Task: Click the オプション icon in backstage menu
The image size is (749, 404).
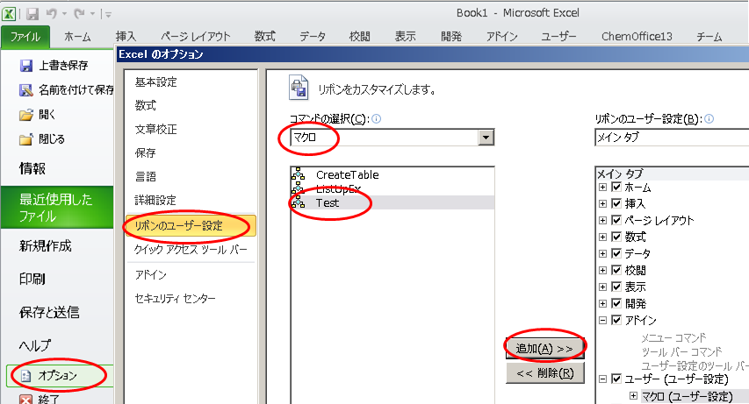Action: 25,376
